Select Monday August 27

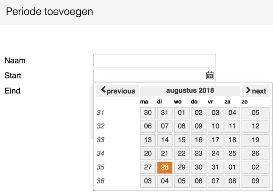(148, 167)
